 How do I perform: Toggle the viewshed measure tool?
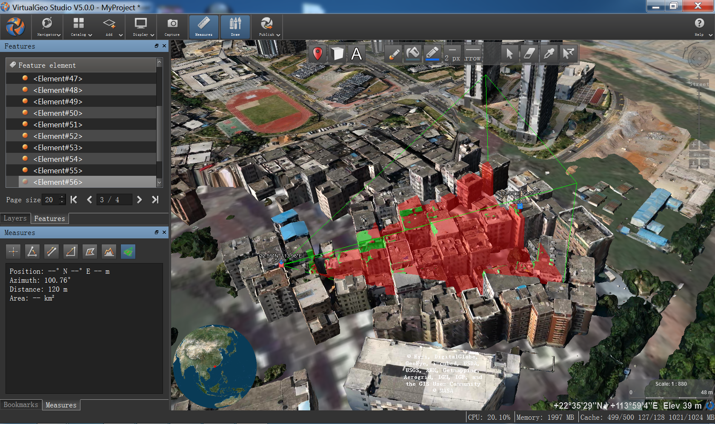(x=128, y=252)
